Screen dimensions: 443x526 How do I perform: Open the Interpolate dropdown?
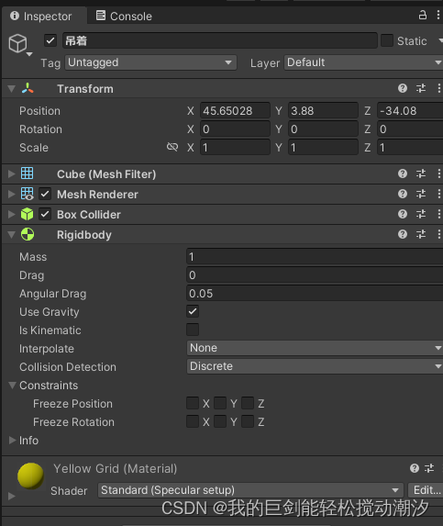coord(315,348)
